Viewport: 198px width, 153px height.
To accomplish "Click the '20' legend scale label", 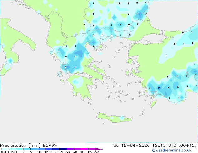I will click(x=53, y=152).
